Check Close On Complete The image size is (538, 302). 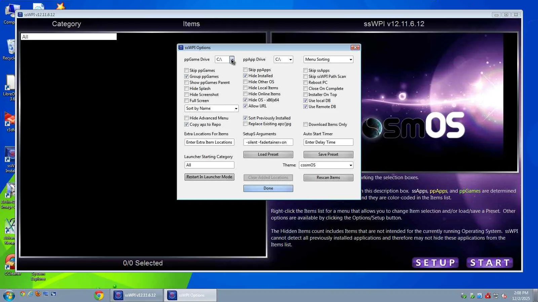tap(305, 89)
